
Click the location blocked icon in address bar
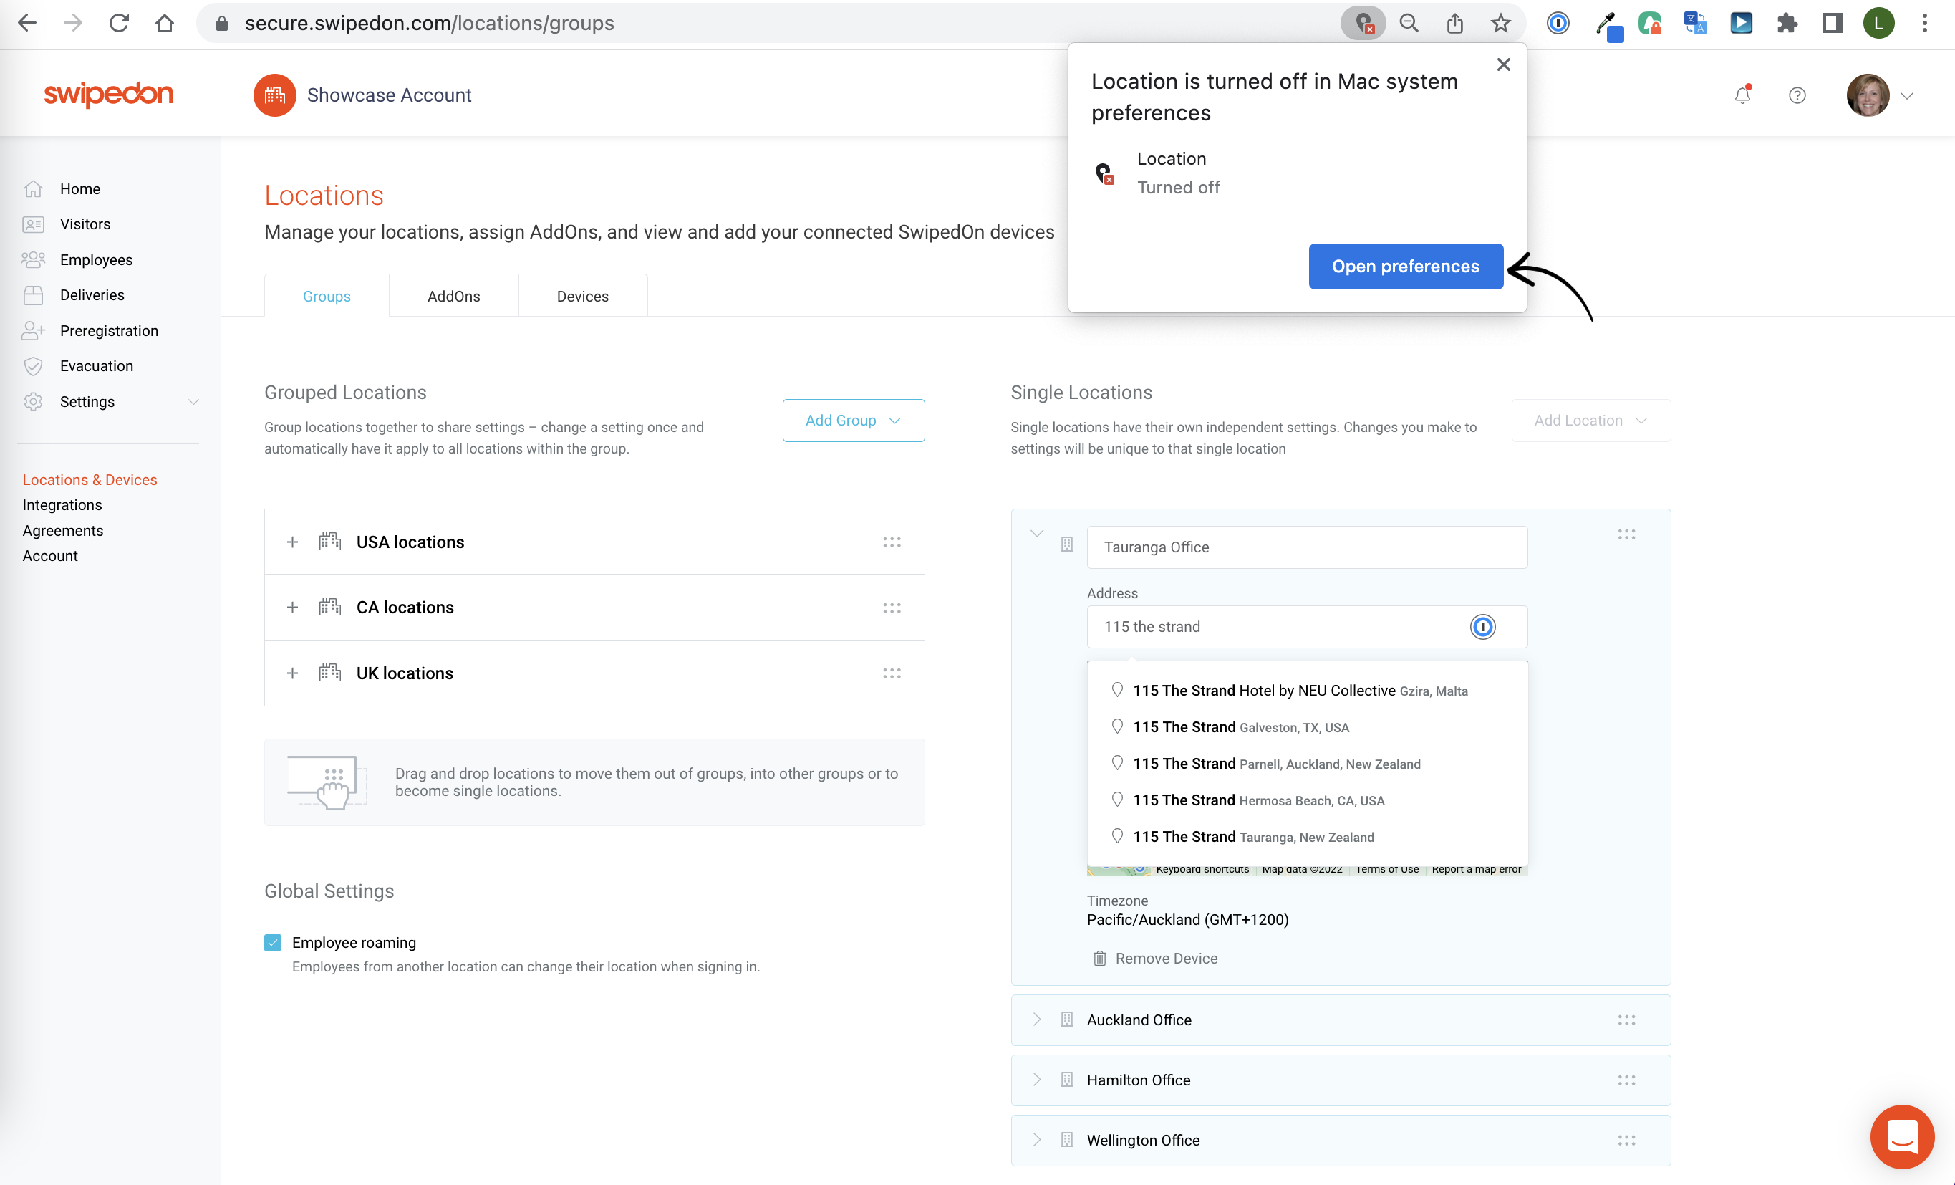pyautogui.click(x=1363, y=23)
